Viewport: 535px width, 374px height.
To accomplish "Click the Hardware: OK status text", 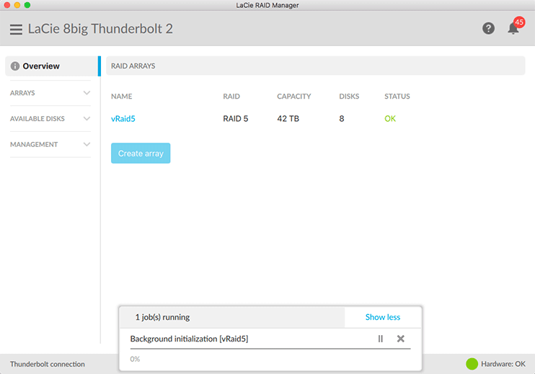I will click(503, 364).
